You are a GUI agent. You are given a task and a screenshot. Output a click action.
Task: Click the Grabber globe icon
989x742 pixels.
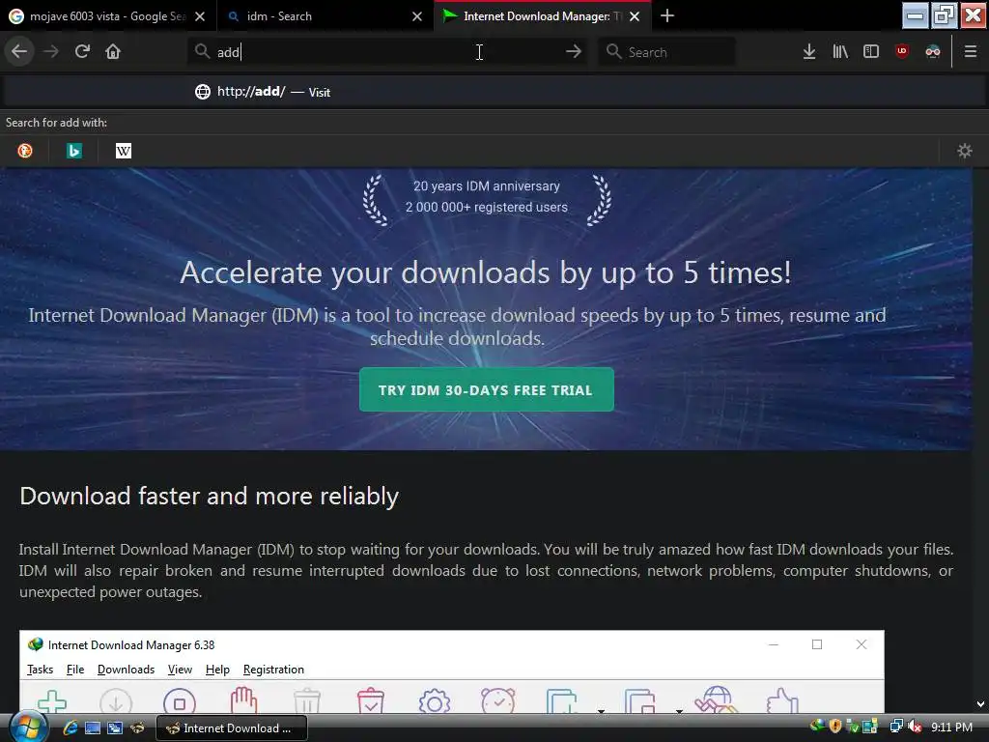717,700
